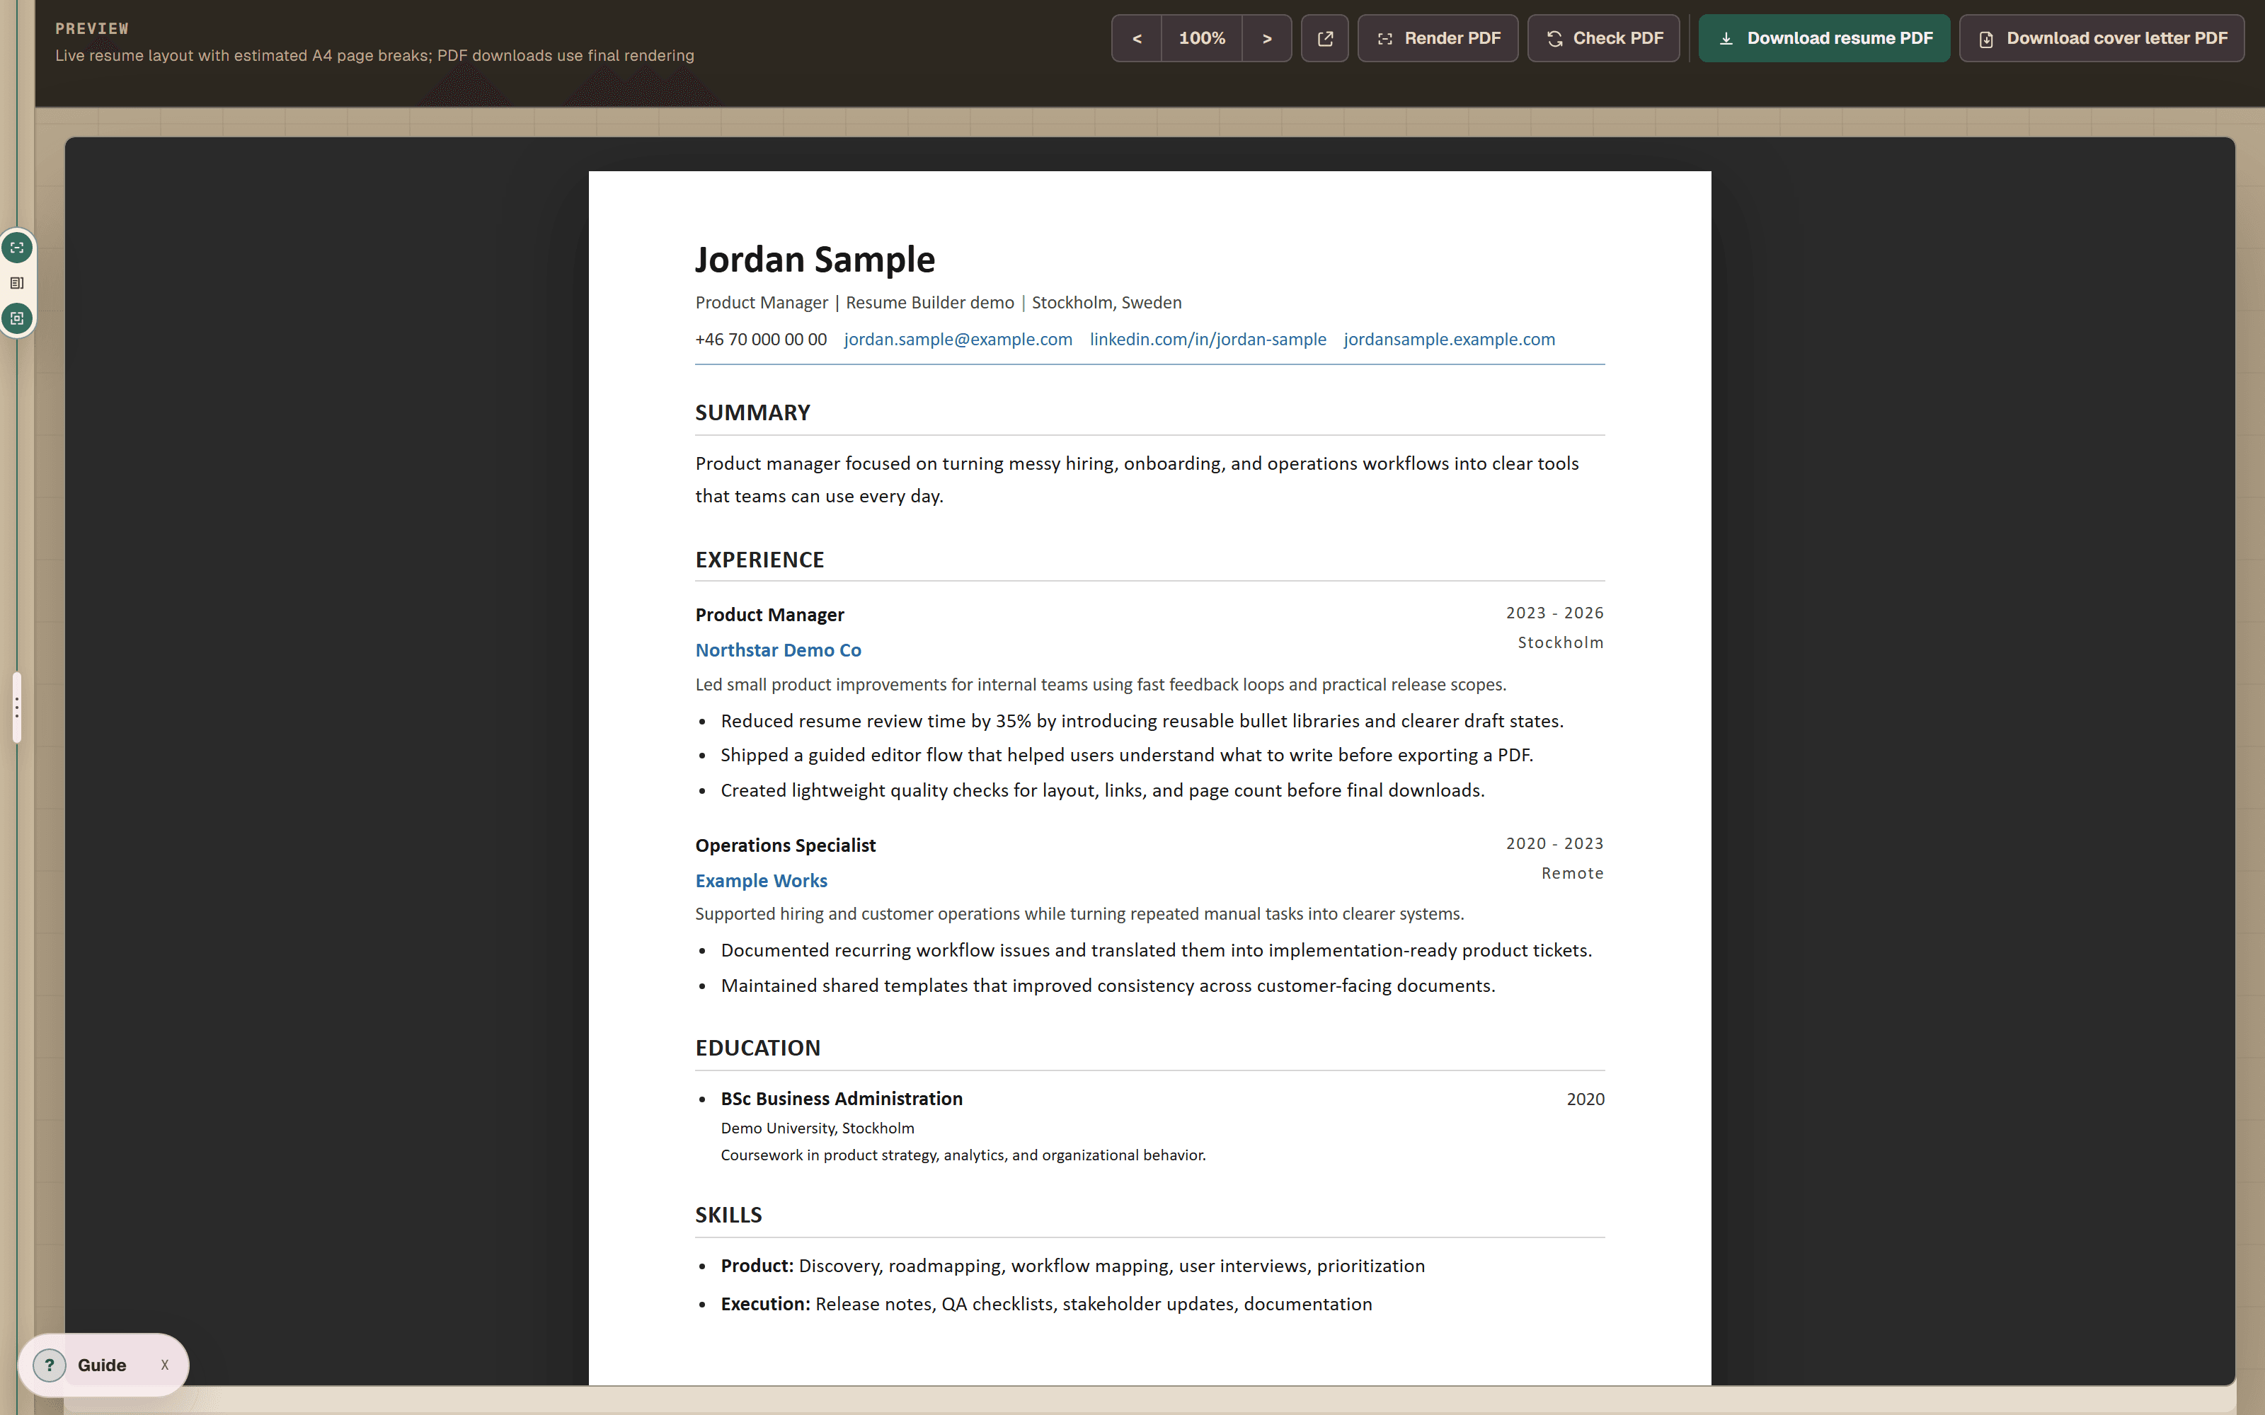Image resolution: width=2265 pixels, height=1415 pixels.
Task: Download the resume PDF
Action: pyautogui.click(x=1824, y=38)
